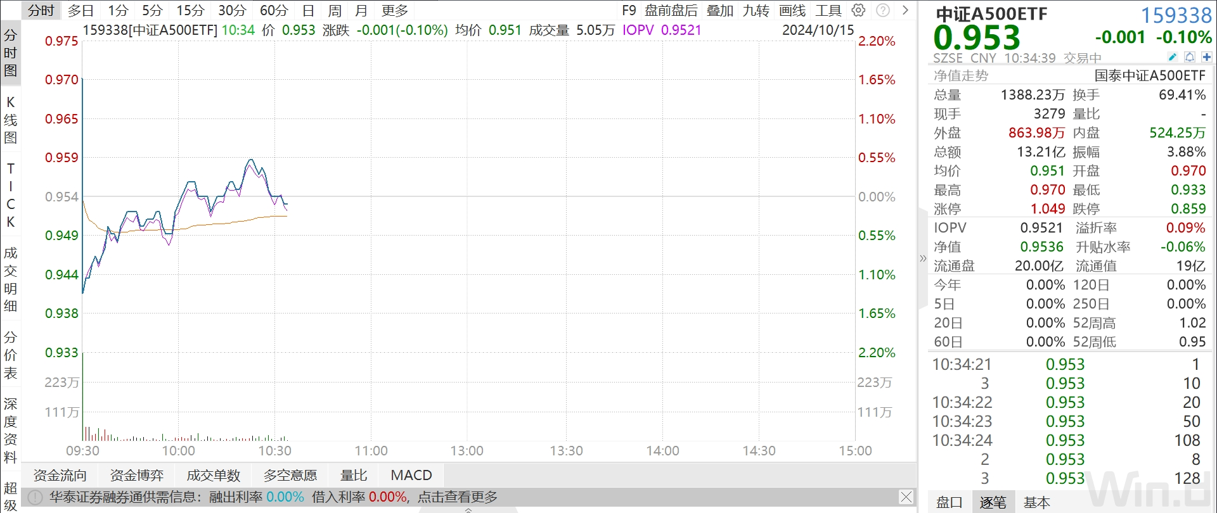Select K线图 in left sidebar
Image resolution: width=1217 pixels, height=513 pixels.
(x=10, y=120)
